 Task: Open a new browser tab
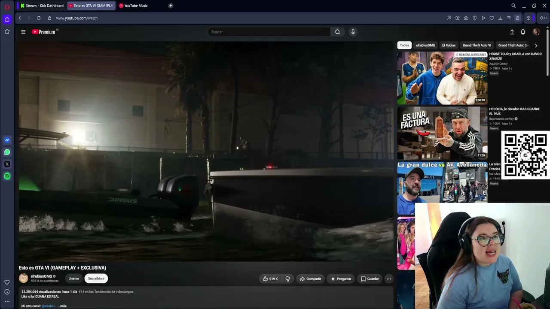tap(171, 6)
